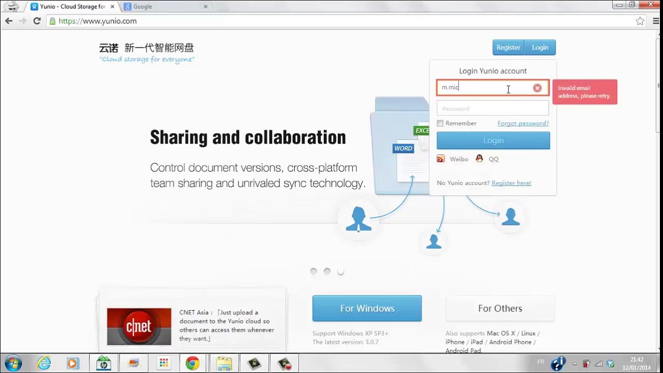Log in with QQ penguin icon
663x373 pixels.
pos(479,159)
